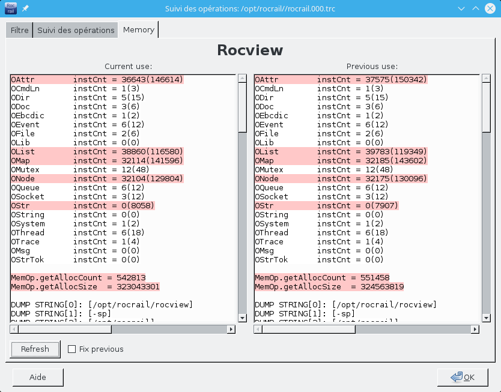Viewport: 501px width, 392px height.
Task: Click the pin window icon
Action: [x=25, y=9]
